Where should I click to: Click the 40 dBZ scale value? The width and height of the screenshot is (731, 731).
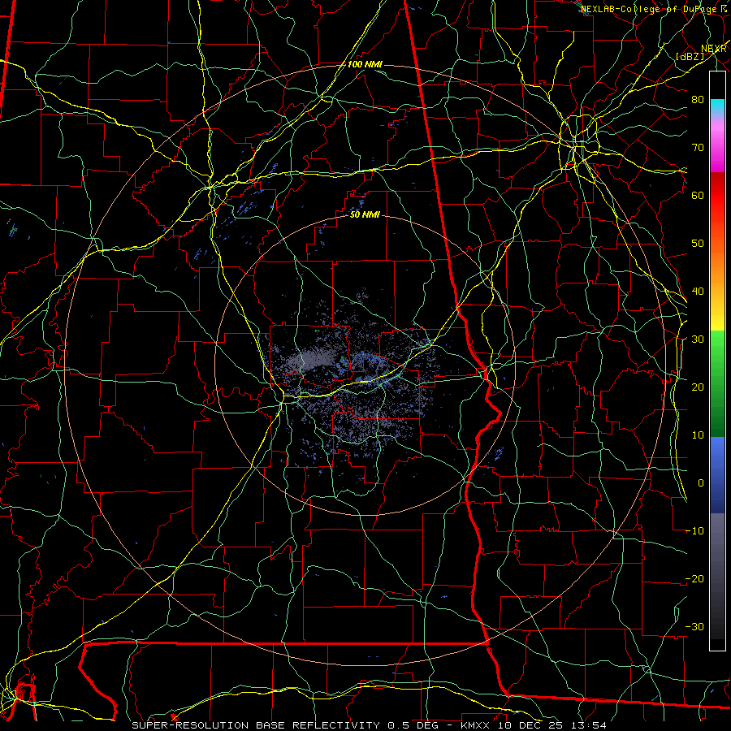coord(698,292)
